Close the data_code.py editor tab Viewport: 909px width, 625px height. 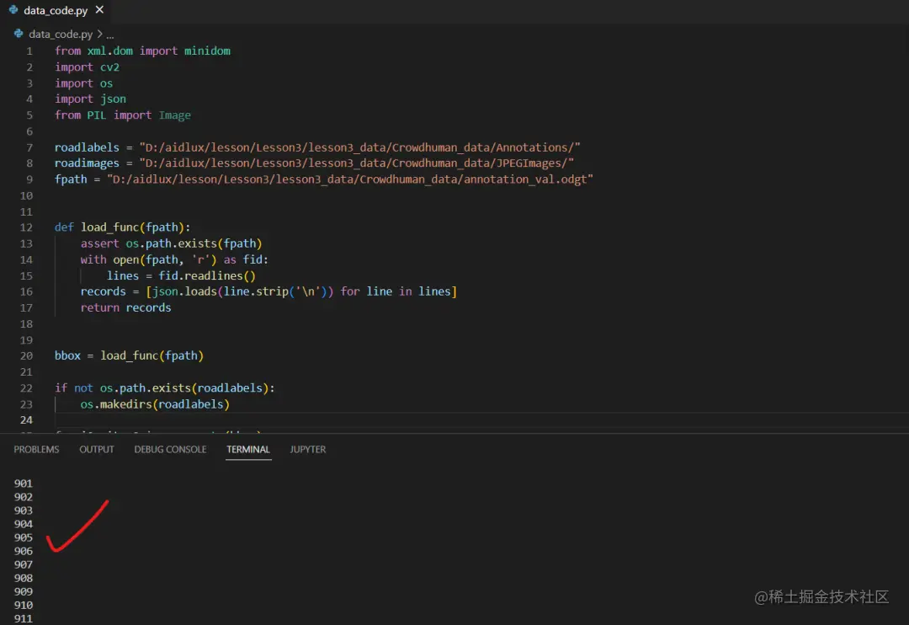point(99,10)
